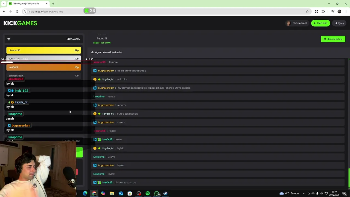The image size is (350, 197).
Task: Click the Round 11 label
Action: [102, 39]
